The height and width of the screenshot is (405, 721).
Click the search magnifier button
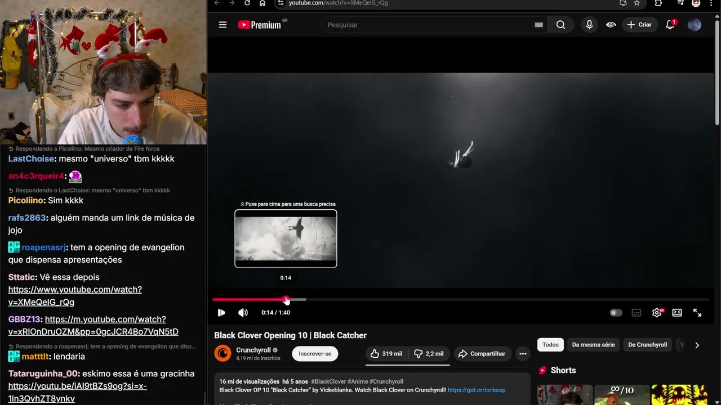560,25
